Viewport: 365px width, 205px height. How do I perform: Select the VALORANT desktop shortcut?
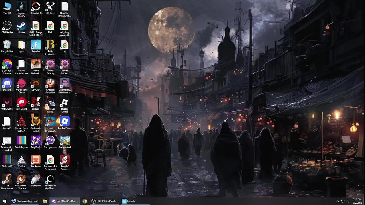[x=7, y=104]
